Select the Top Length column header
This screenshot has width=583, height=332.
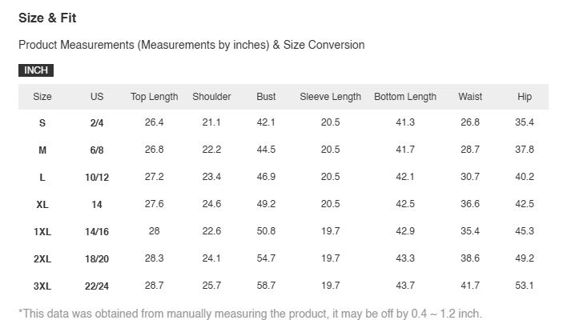[x=154, y=97]
